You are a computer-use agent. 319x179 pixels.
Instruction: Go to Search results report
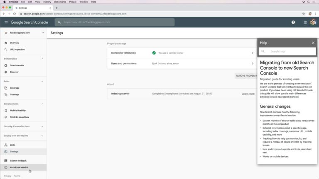(17, 65)
